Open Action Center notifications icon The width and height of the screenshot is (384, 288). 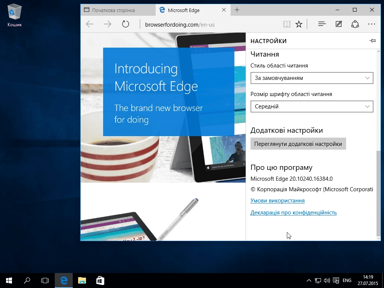pos(336,280)
